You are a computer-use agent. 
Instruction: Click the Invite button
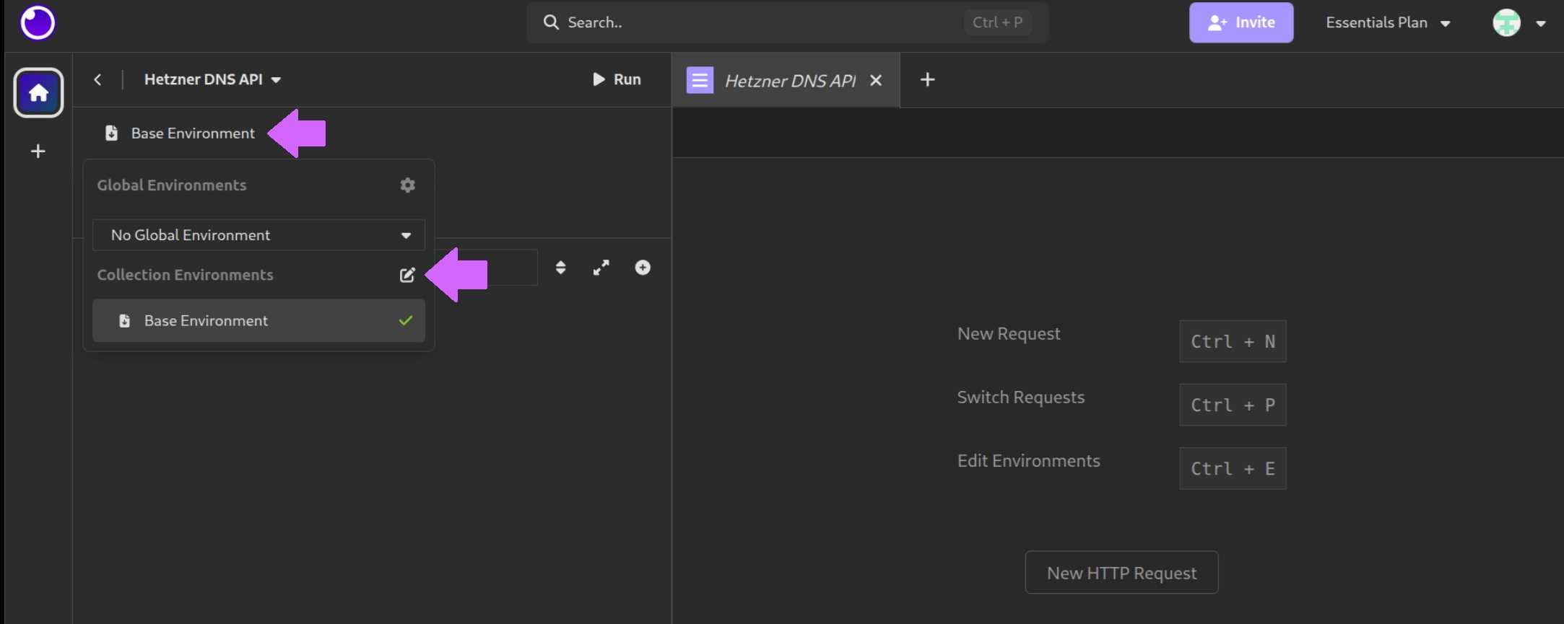[x=1241, y=23]
